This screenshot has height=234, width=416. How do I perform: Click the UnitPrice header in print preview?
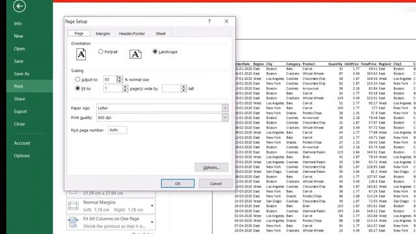[x=351, y=64]
